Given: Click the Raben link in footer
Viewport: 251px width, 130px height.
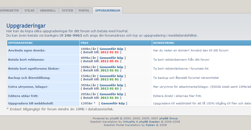Looking at the screenshot, I should [150, 125].
